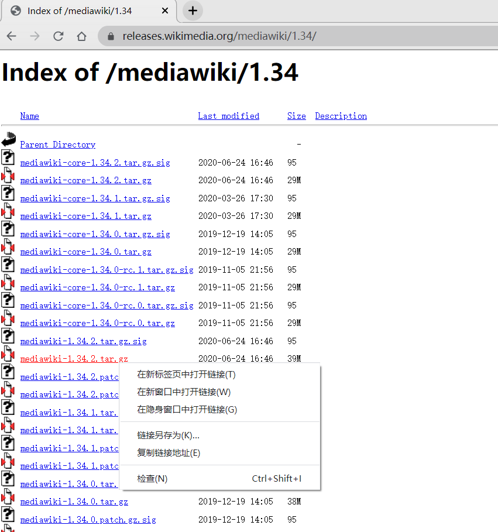Click the 39M size value
This screenshot has height=532, width=498.
pyautogui.click(x=294, y=359)
